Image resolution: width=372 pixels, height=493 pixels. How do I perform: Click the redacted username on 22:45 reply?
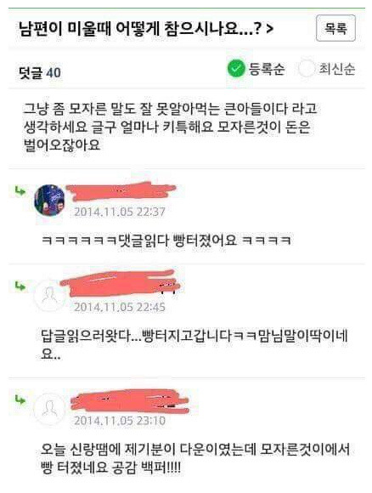tap(121, 283)
